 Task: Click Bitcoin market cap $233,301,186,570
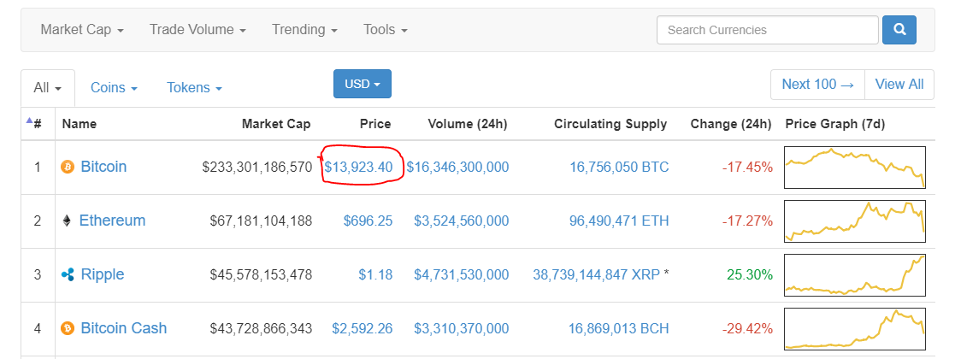[x=257, y=167]
